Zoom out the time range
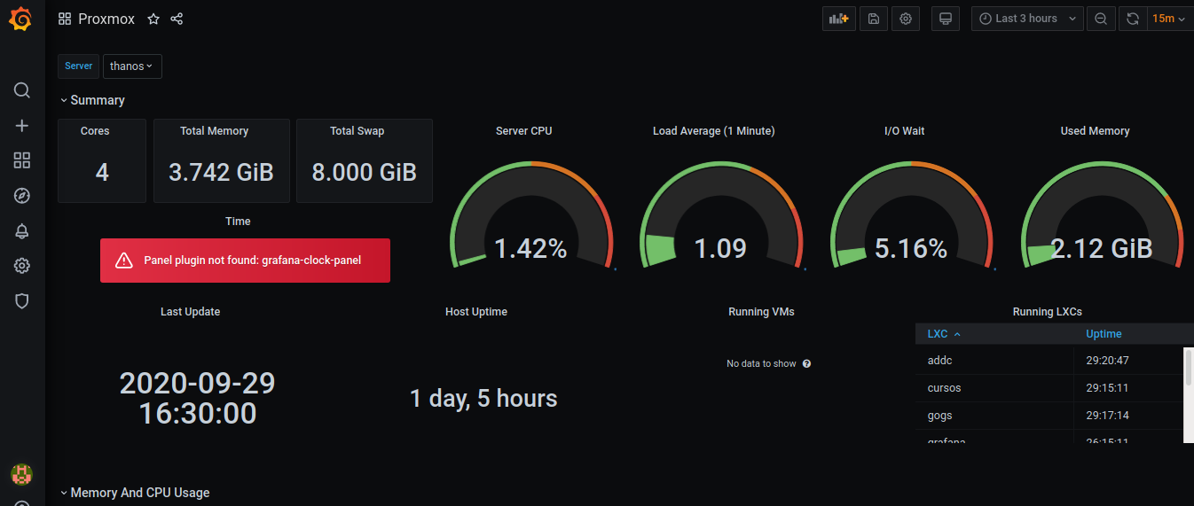1194x506 pixels. [1101, 19]
